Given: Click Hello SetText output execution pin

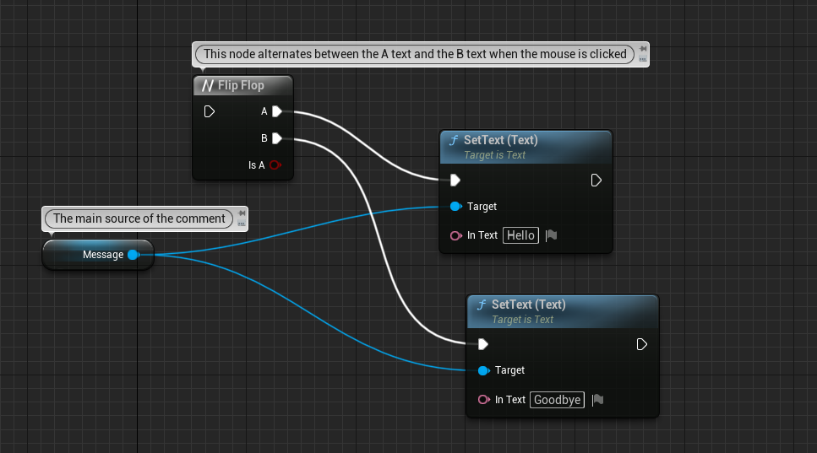Looking at the screenshot, I should pyautogui.click(x=596, y=180).
